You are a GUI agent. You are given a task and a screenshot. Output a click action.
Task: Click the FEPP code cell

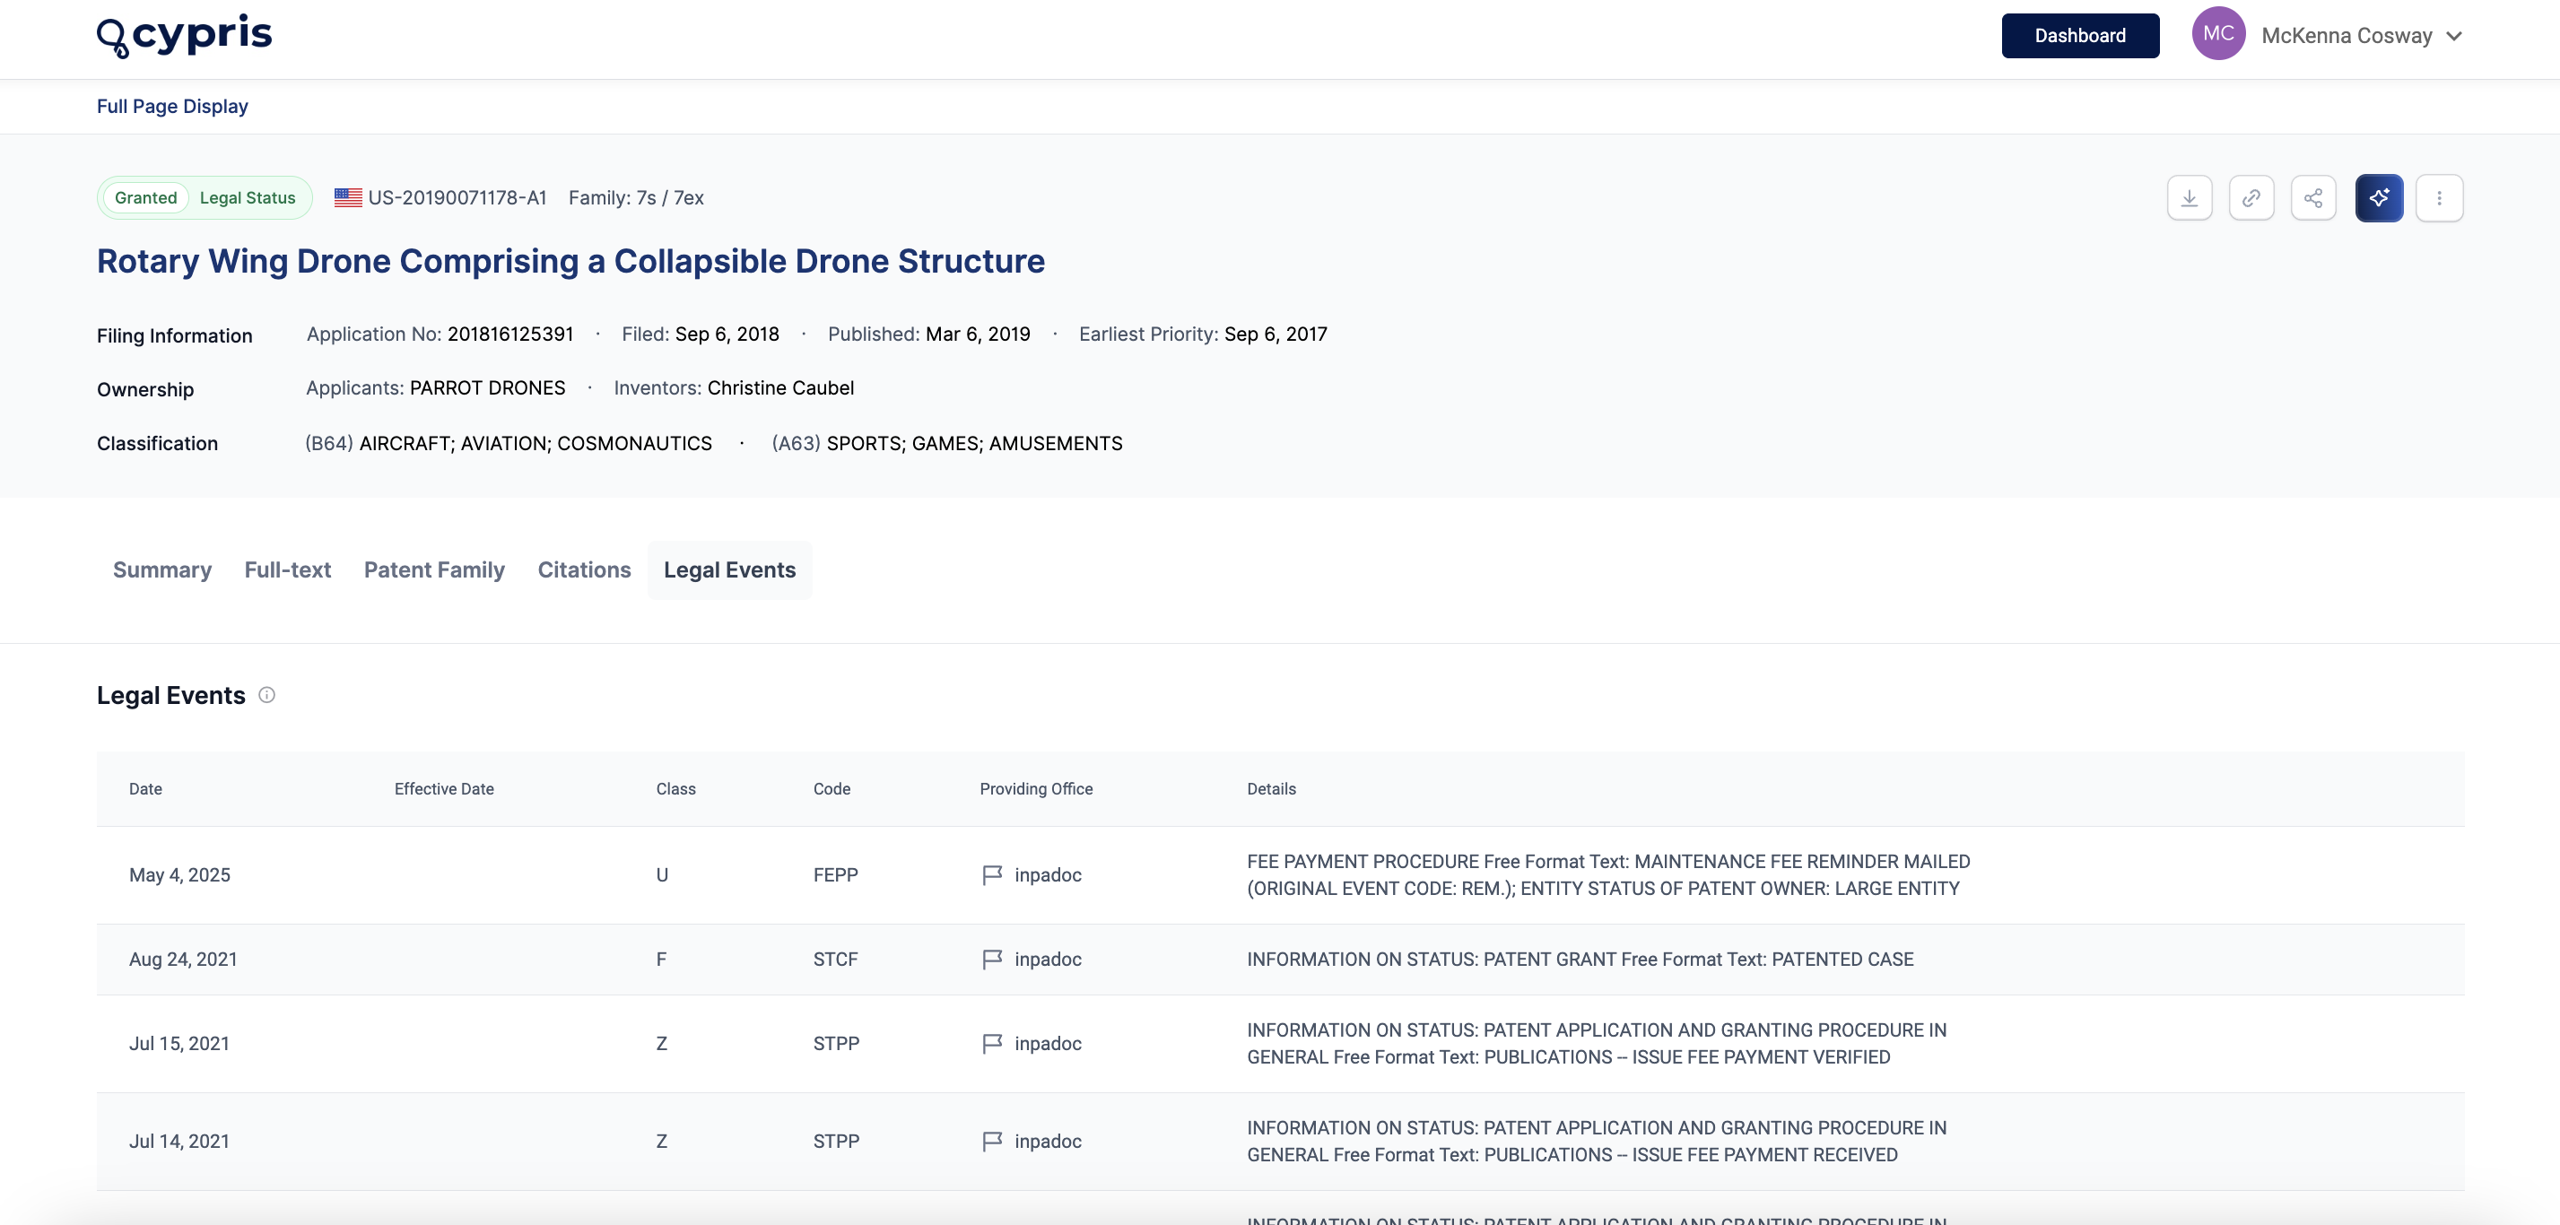tap(835, 875)
